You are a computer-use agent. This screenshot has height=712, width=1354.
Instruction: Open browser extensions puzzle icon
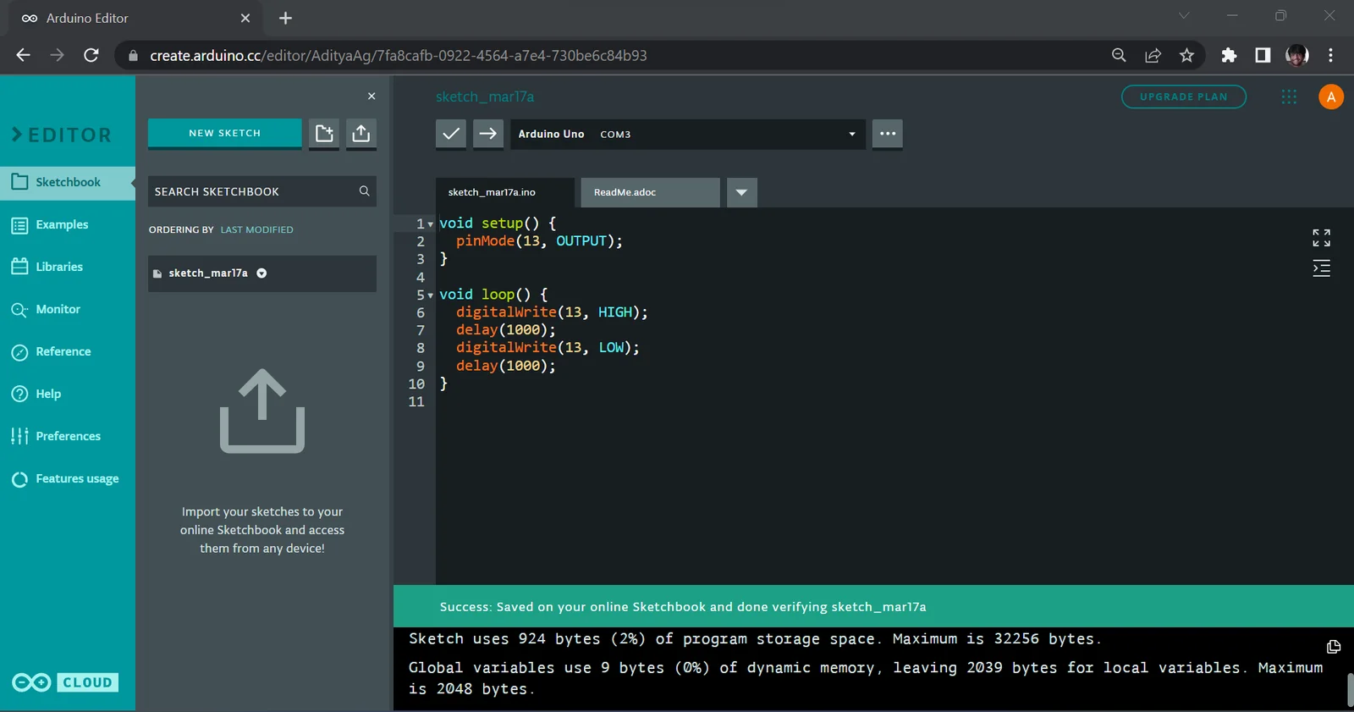1229,55
